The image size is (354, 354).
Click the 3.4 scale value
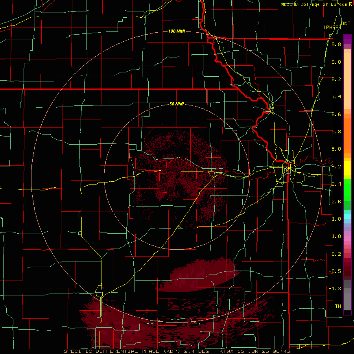(336, 184)
